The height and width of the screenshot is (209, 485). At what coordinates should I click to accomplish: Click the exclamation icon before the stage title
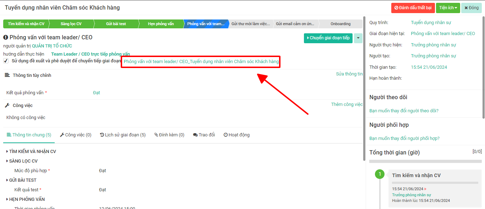coord(6,38)
